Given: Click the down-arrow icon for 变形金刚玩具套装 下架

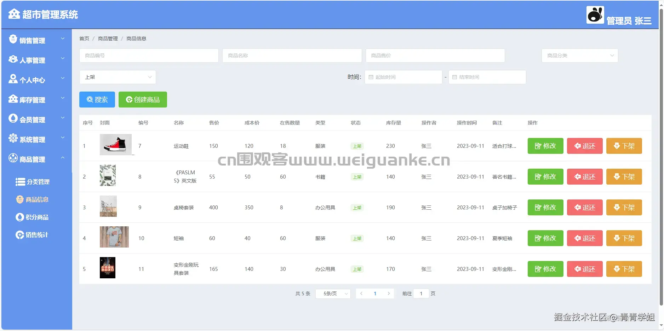Looking at the screenshot, I should (617, 269).
